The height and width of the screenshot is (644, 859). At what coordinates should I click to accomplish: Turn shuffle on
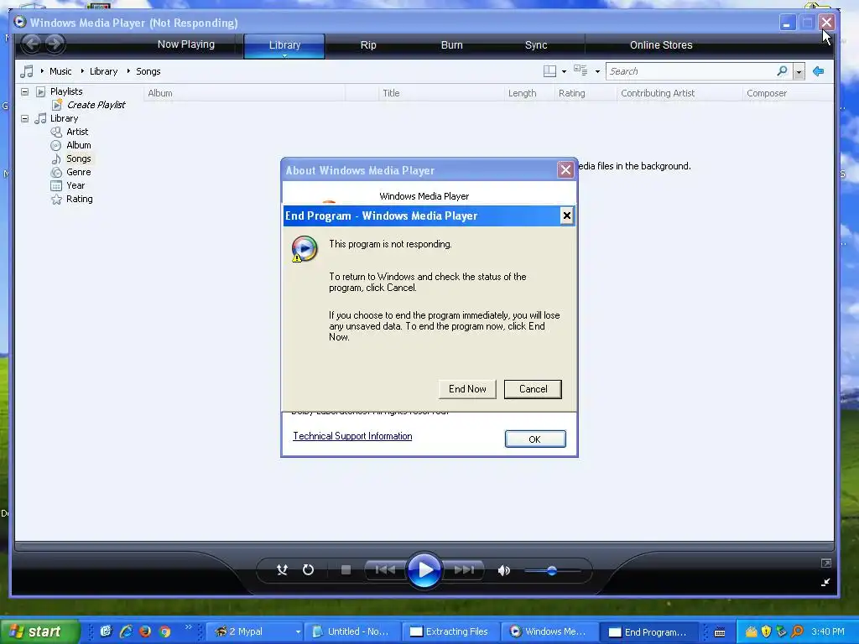pos(282,570)
